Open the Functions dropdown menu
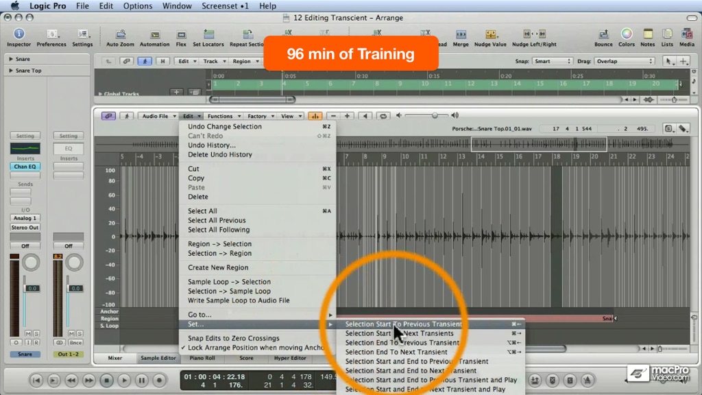Screen dimensions: 702x395 point(224,116)
